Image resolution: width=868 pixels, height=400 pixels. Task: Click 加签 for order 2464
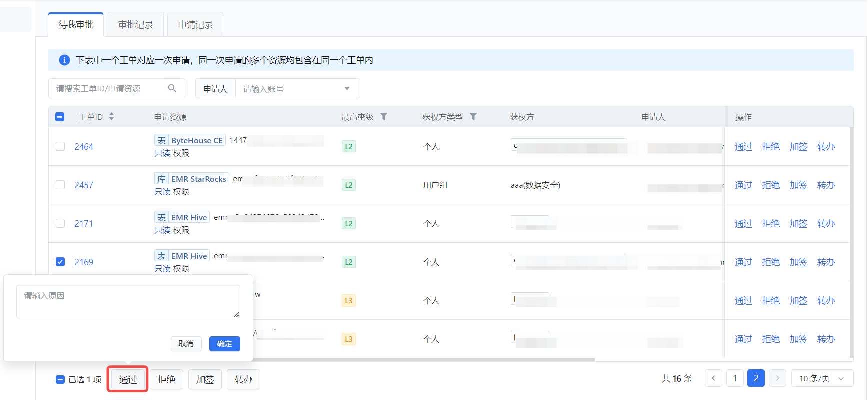(798, 146)
